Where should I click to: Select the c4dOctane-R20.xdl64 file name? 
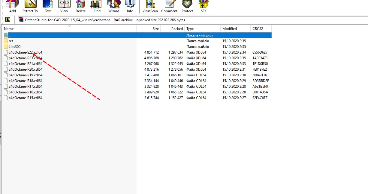[x=26, y=69]
